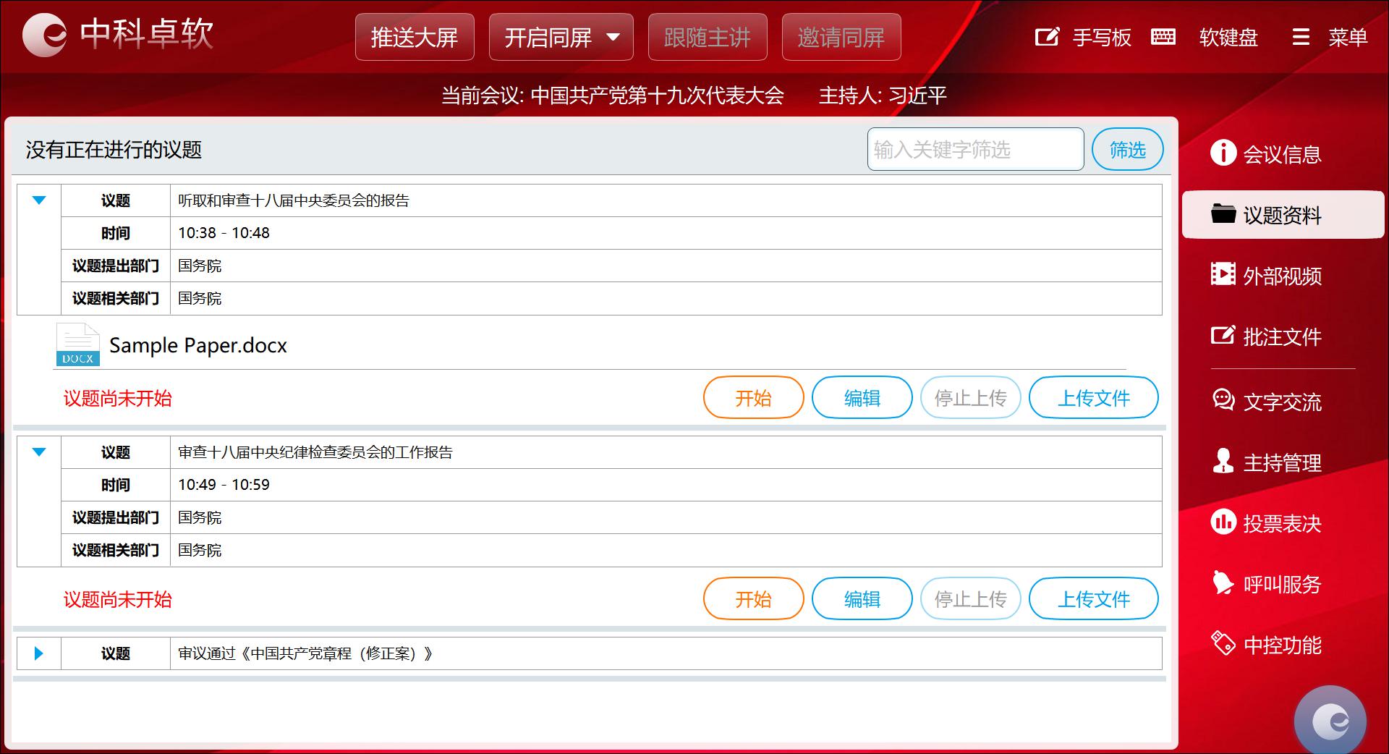Click 停止上传 for the 10:49 topic
The image size is (1389, 754).
(971, 598)
